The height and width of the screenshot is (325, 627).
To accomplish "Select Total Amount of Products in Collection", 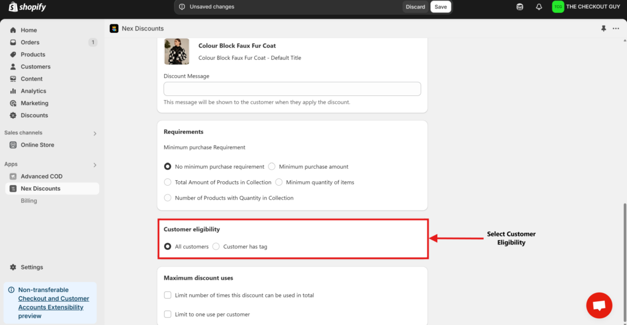I will [x=168, y=182].
